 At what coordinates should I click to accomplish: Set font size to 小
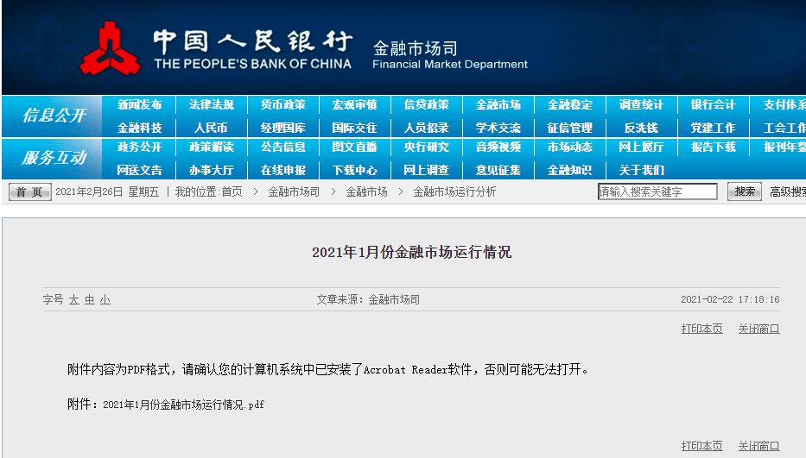click(x=105, y=300)
